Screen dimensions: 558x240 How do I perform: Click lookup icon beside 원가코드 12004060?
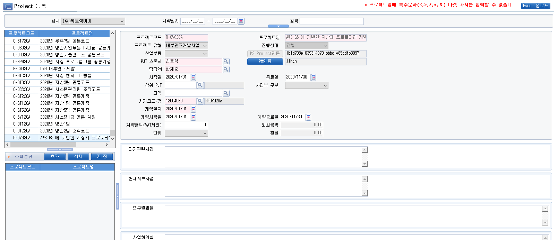pyautogui.click(x=200, y=101)
